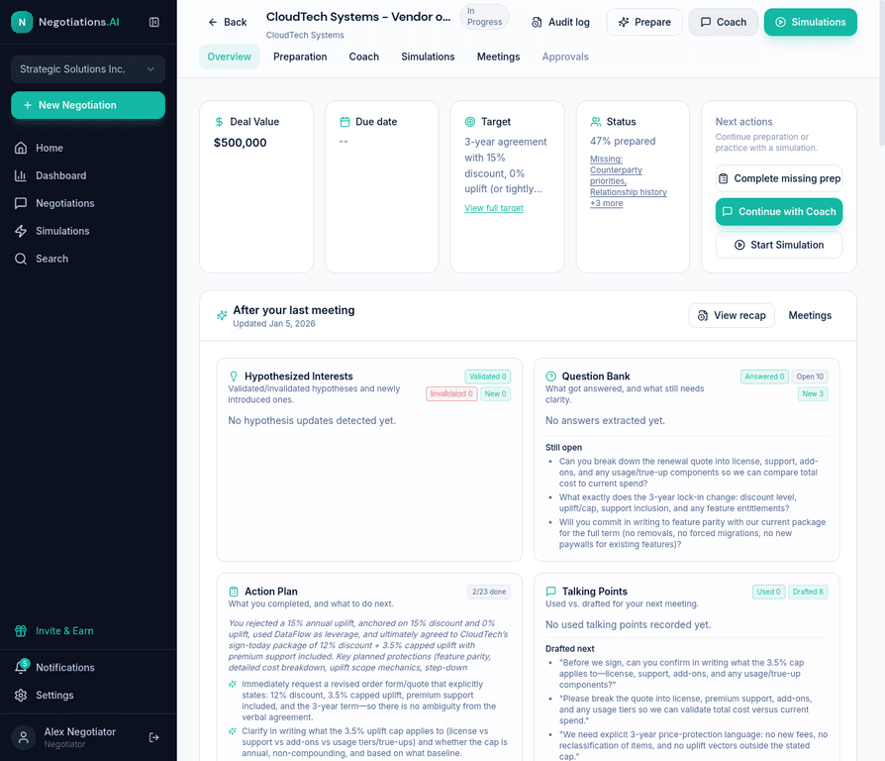Click the In Progress status badge
This screenshot has height=761, width=885.
click(x=484, y=17)
